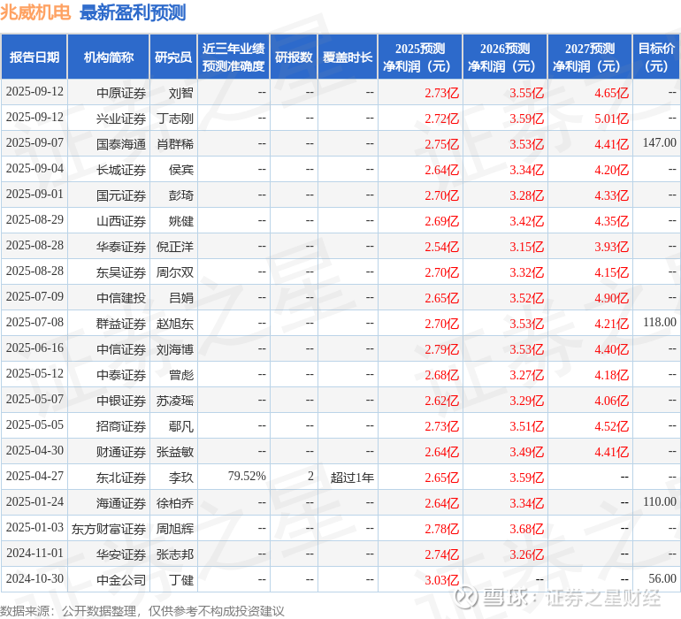
Task: Click target price 147.00
Action: pyautogui.click(x=659, y=142)
